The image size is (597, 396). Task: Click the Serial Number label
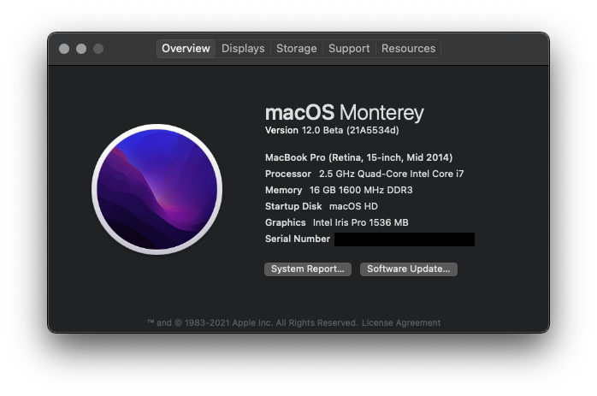tap(298, 239)
